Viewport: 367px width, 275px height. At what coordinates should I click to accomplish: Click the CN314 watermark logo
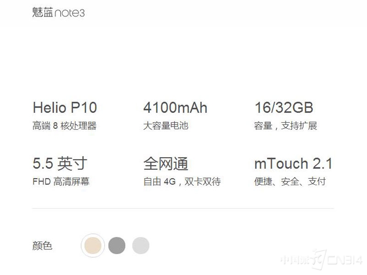pyautogui.click(x=321, y=259)
